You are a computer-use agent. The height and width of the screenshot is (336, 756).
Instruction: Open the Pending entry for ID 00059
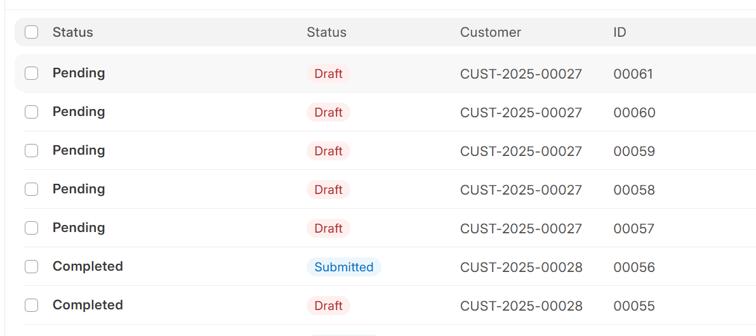tap(79, 150)
